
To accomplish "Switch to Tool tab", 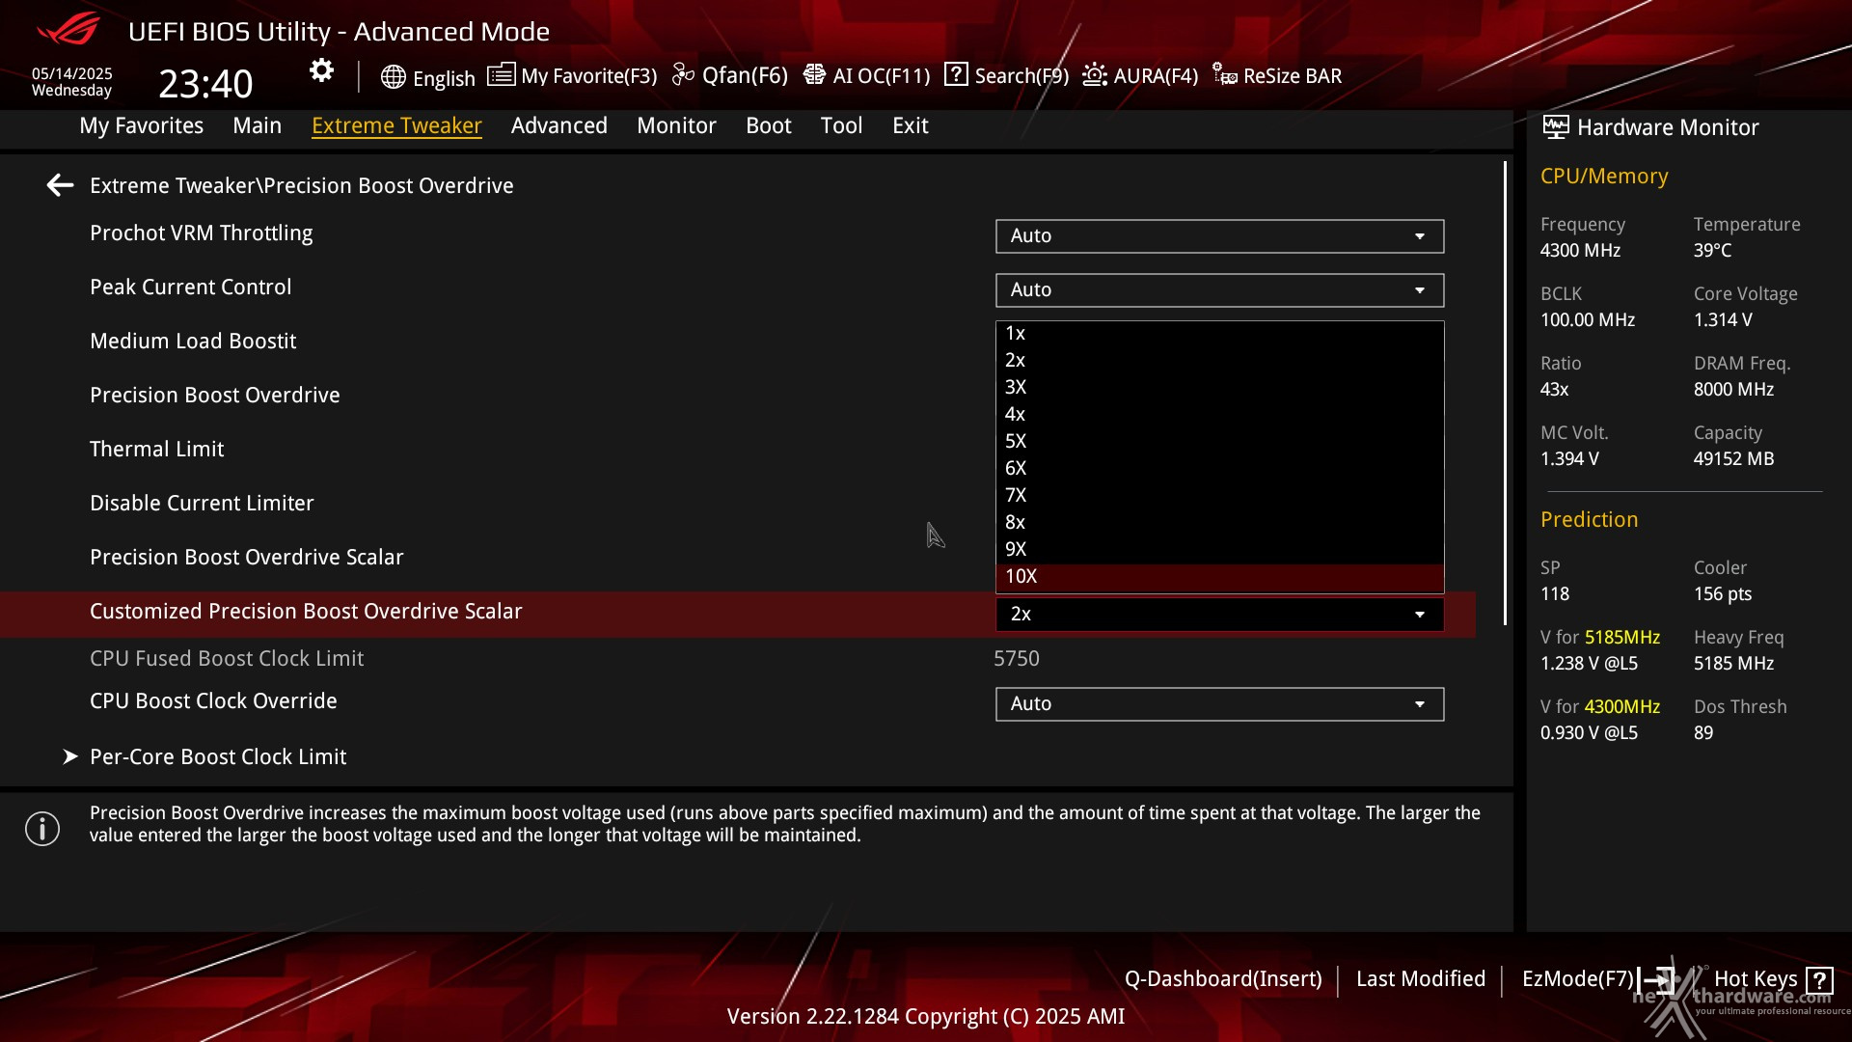I will (841, 125).
